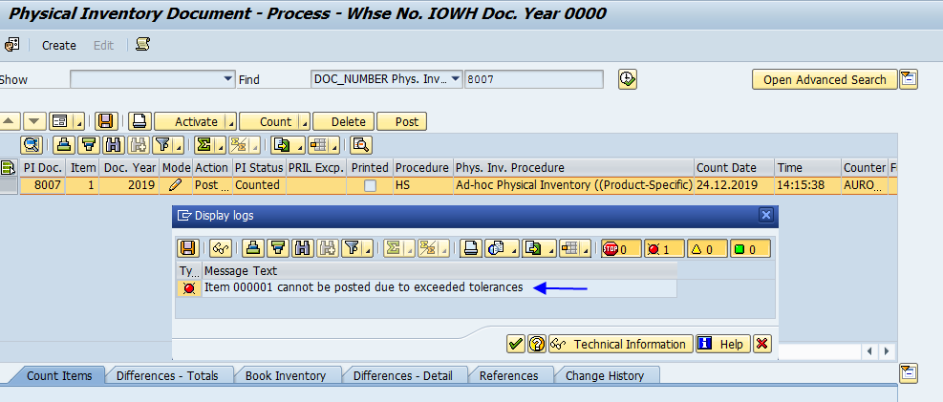This screenshot has width=943, height=402.
Task: Click the Count button
Action: click(269, 121)
